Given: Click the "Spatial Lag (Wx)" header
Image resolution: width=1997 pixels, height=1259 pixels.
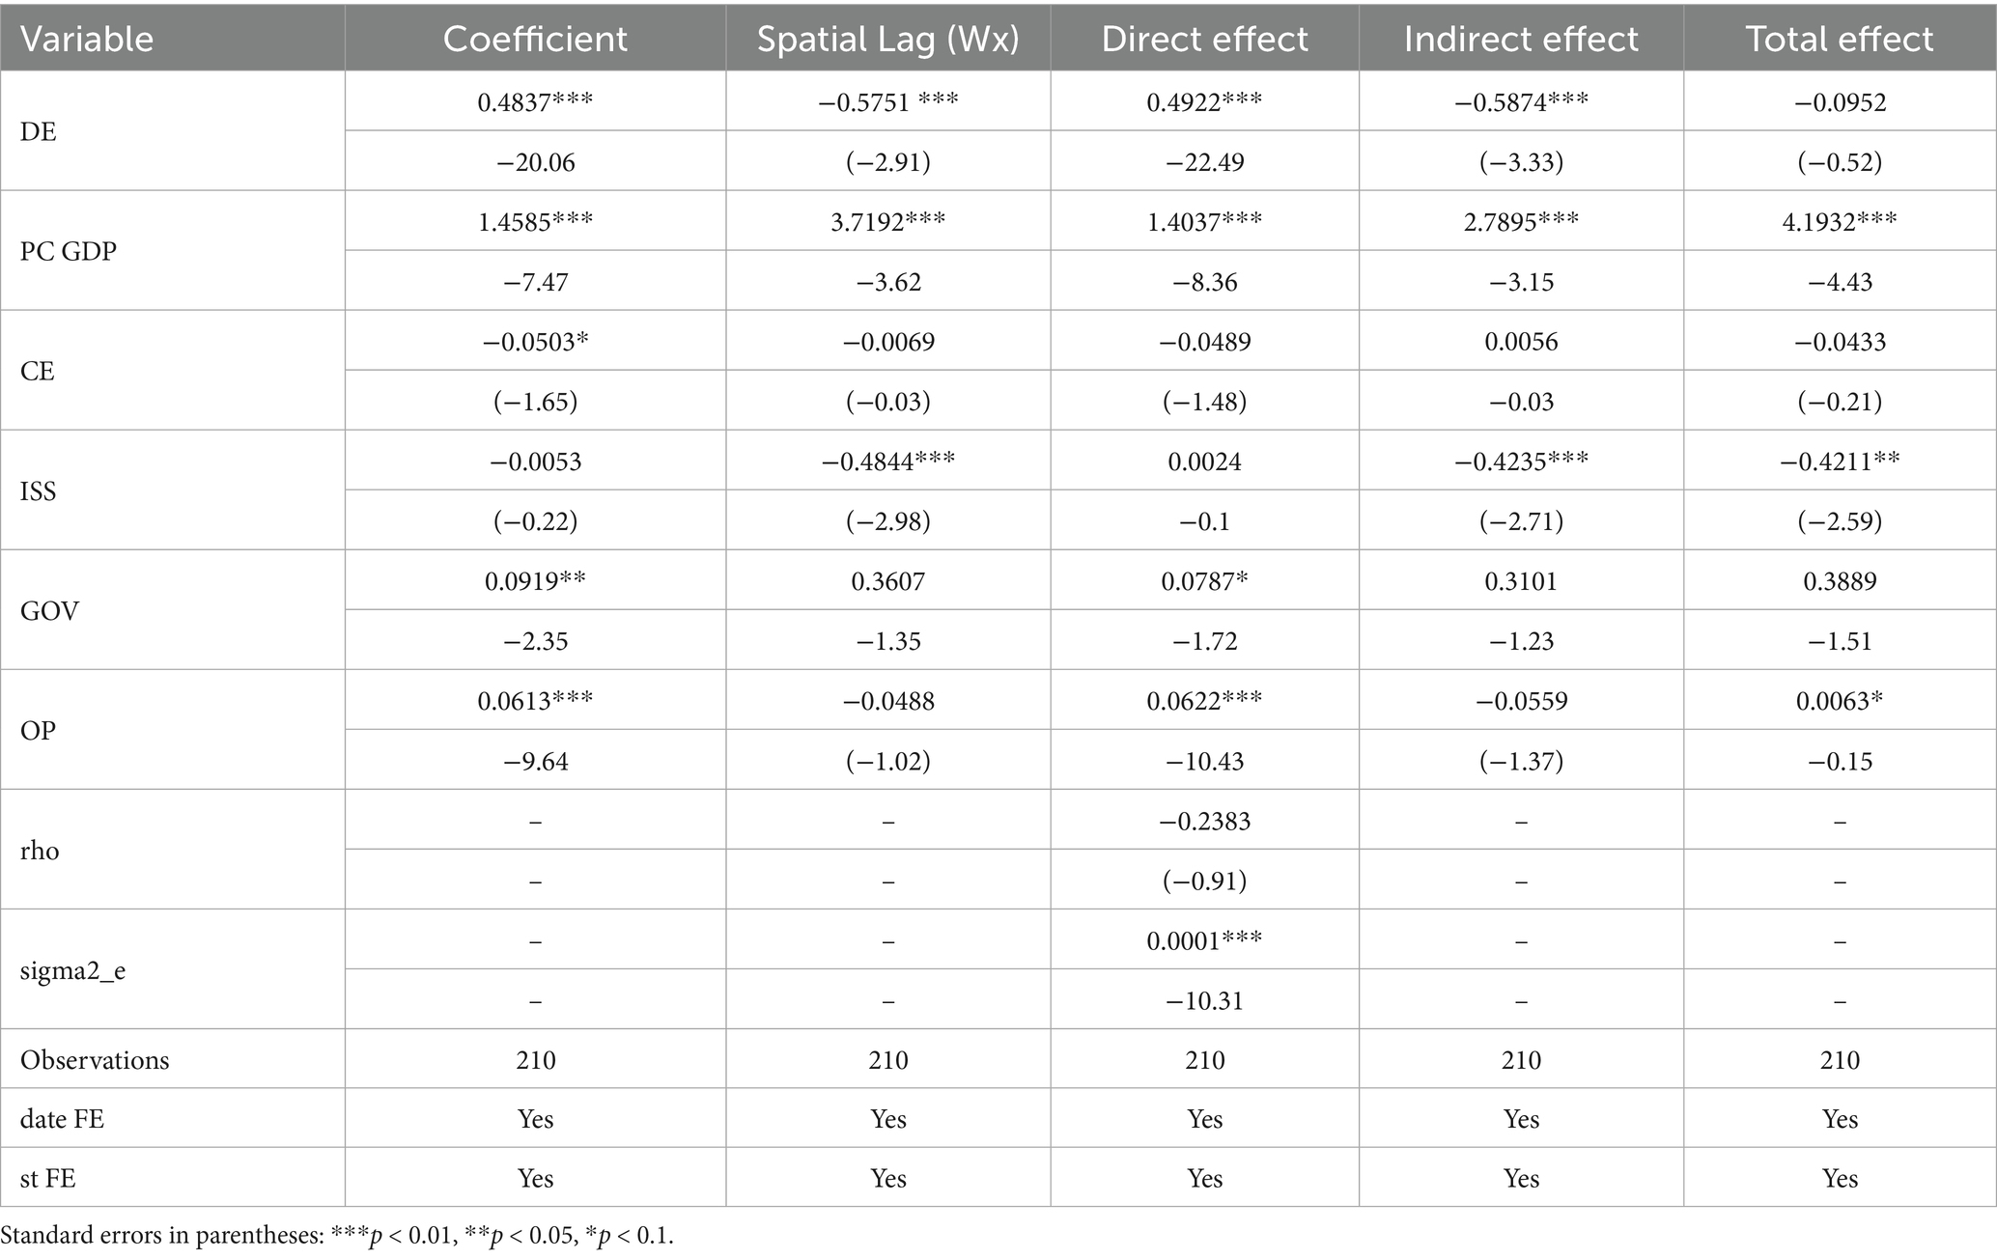Looking at the screenshot, I should coord(887,39).
